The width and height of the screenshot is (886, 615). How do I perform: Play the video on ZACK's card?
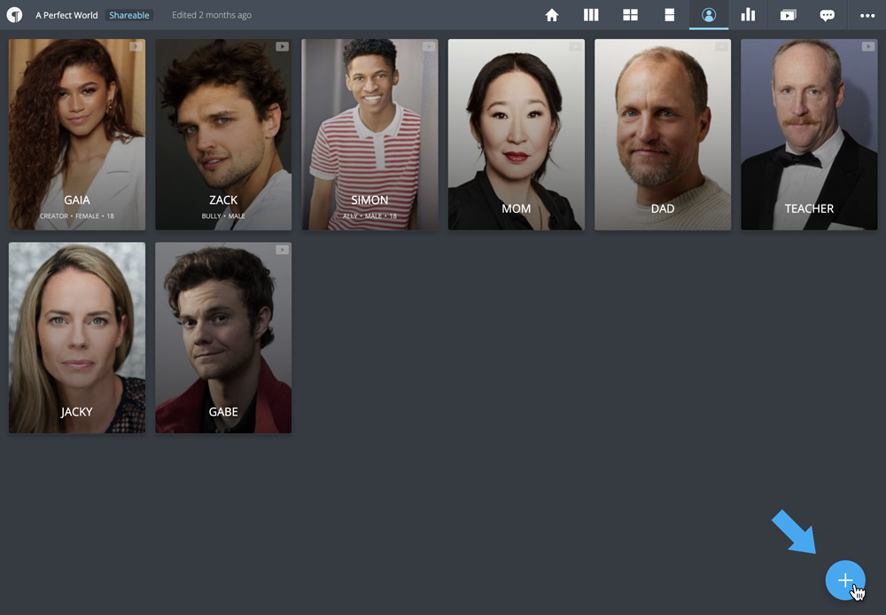[282, 46]
